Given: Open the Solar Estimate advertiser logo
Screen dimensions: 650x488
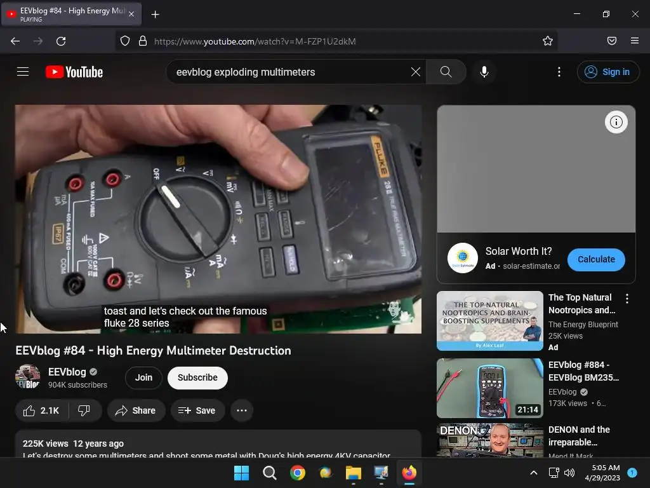Looking at the screenshot, I should (x=462, y=258).
